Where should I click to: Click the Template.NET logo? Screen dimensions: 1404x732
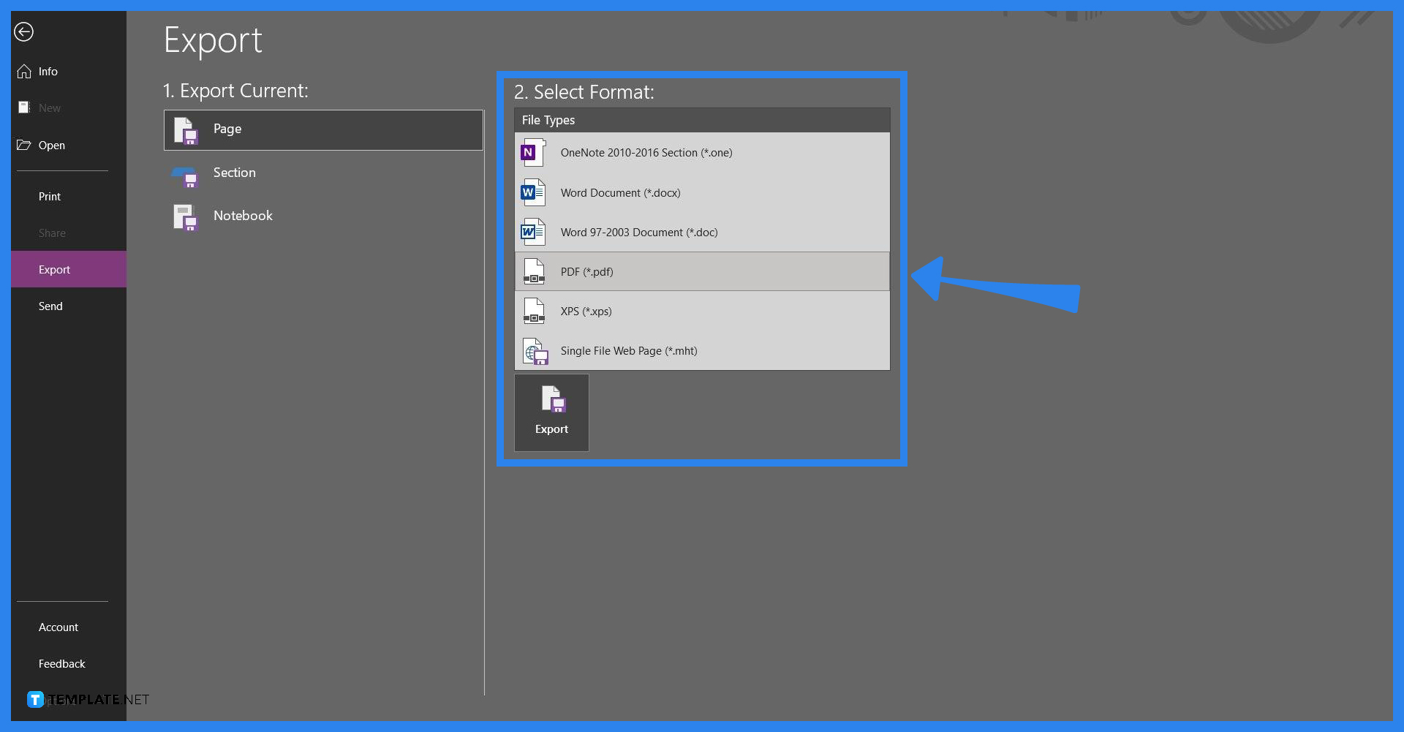pos(34,699)
